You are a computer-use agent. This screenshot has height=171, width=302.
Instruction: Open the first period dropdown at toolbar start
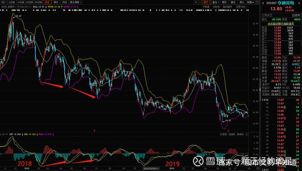pos(4,2)
